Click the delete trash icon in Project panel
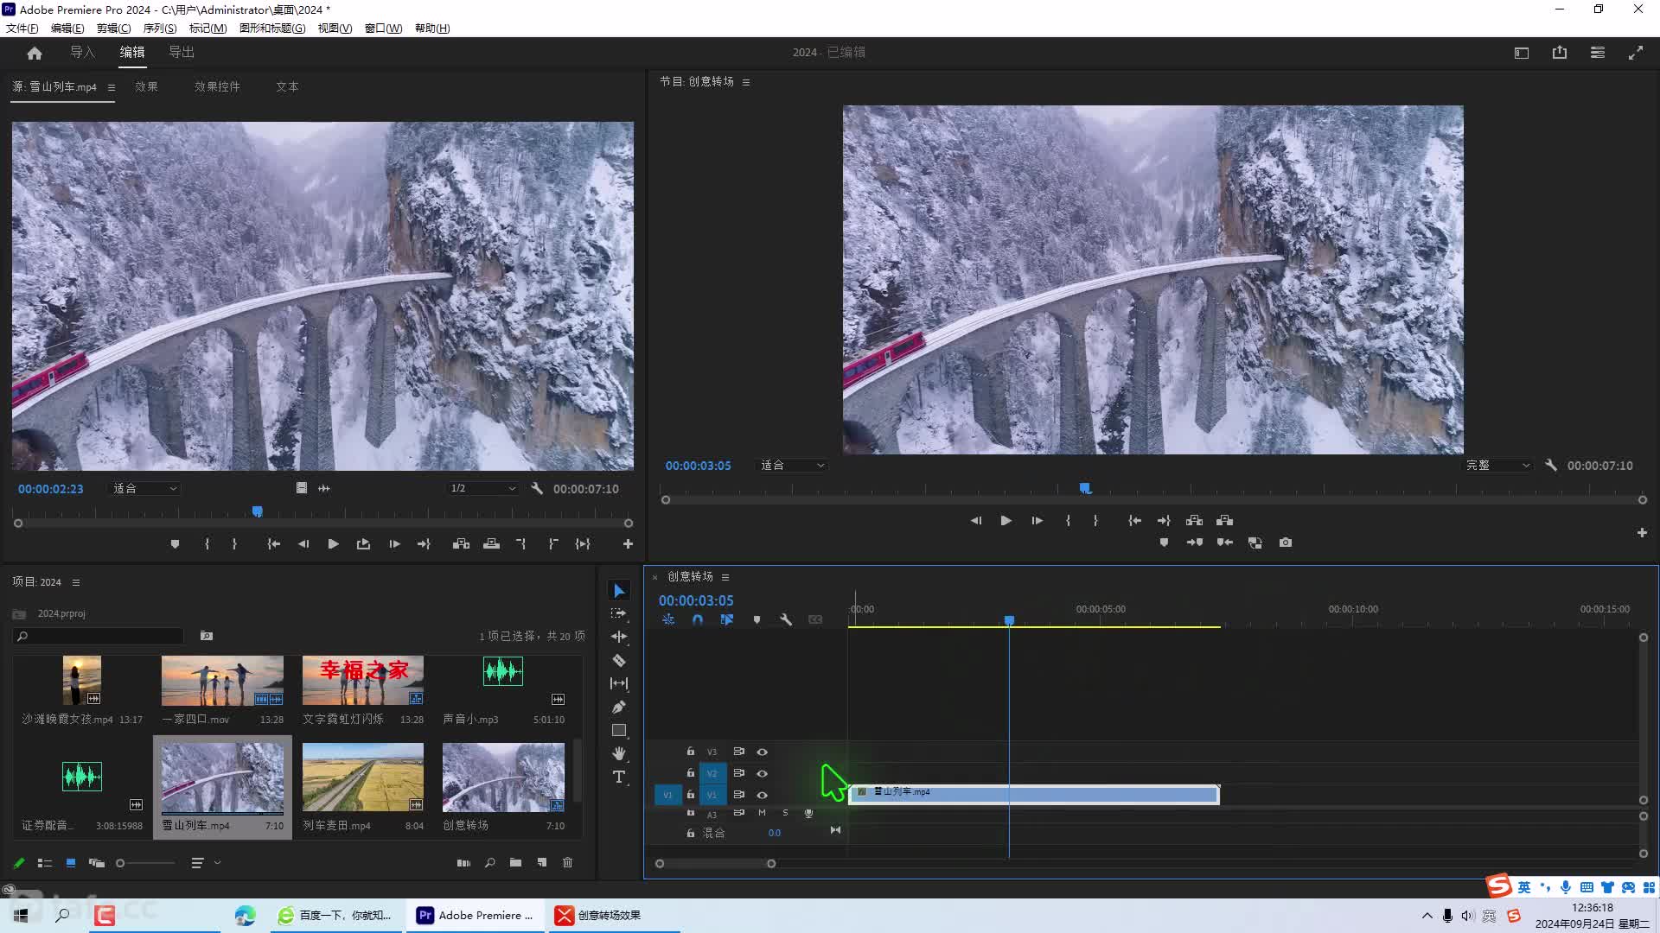Viewport: 1660px width, 933px height. coord(567,862)
